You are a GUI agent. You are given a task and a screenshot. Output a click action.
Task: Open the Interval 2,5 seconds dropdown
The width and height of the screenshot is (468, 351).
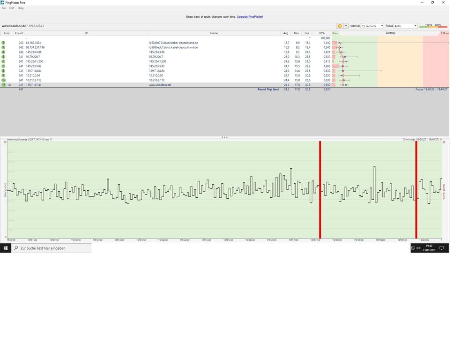[372, 26]
